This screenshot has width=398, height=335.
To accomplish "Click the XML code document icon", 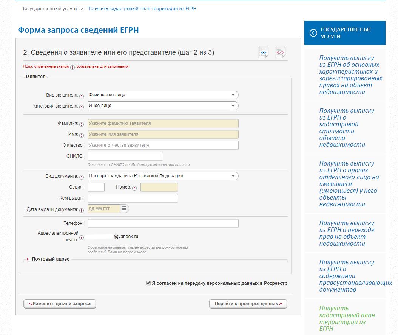I will pyautogui.click(x=281, y=52).
